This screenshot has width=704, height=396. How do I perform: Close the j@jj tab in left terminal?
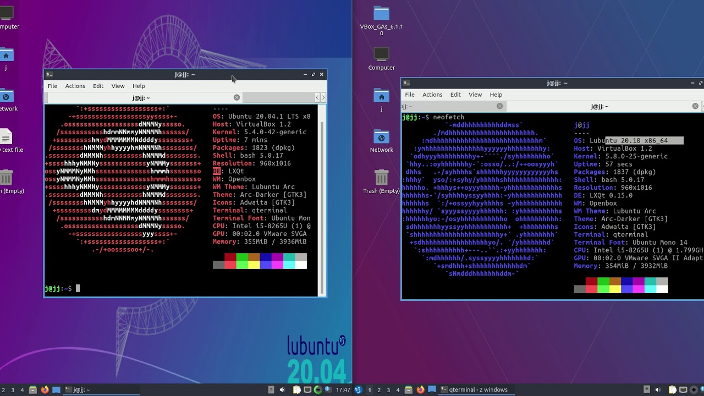click(x=237, y=97)
